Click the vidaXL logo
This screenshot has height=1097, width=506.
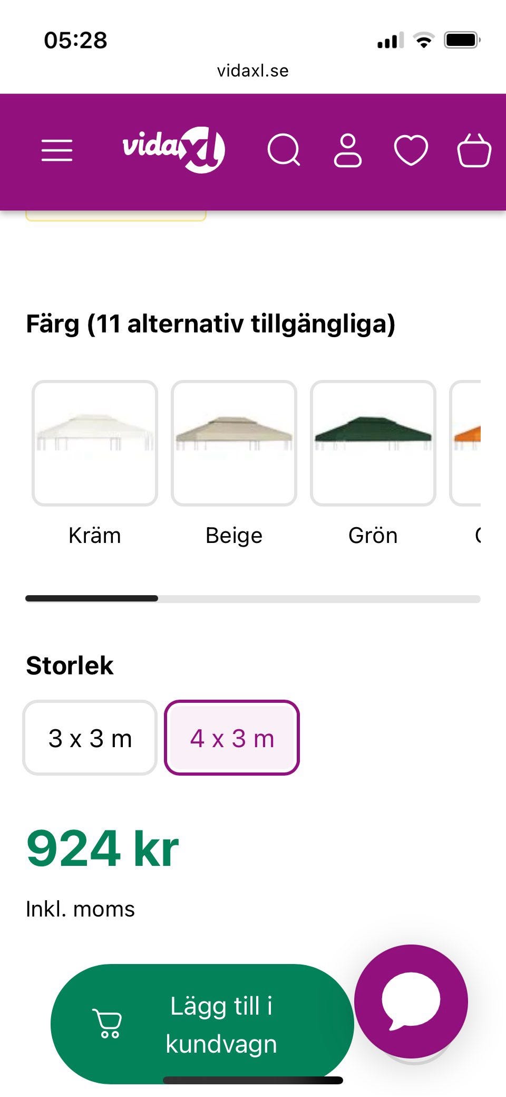174,150
